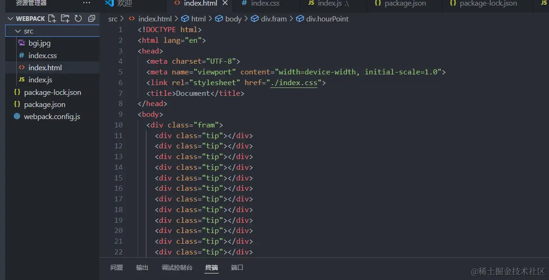Click the bgi.jpg image file icon
The width and height of the screenshot is (549, 280).
coord(22,43)
